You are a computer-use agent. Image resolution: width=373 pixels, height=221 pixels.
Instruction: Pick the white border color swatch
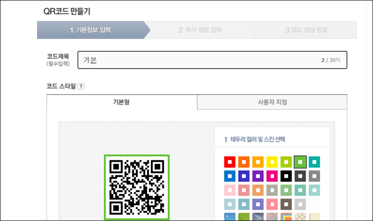pos(314,204)
